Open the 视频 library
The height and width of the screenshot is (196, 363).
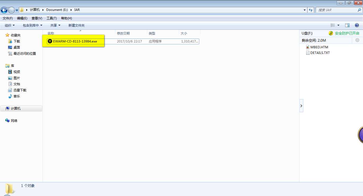[x=17, y=72]
